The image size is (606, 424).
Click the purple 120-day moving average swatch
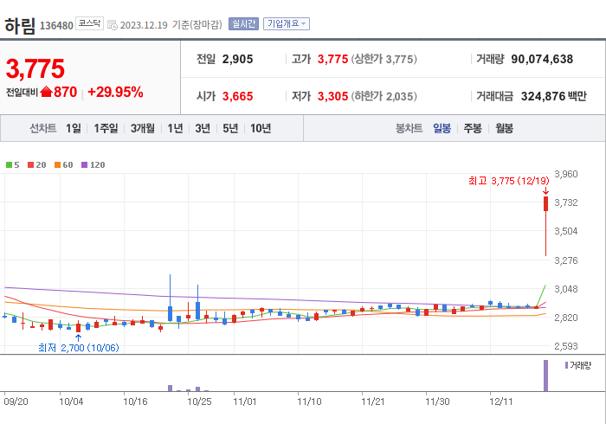tap(85, 165)
